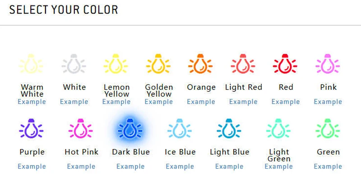
Task: Select the Warm White bulb icon
Action: (x=31, y=64)
